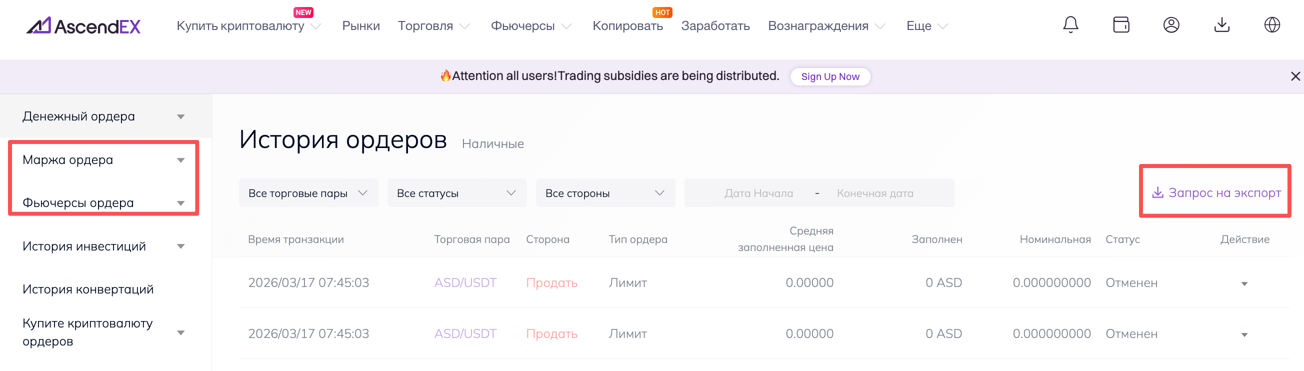Screen dimensions: 1304x371
Task: Click the AscendEX logo
Action: (x=83, y=26)
